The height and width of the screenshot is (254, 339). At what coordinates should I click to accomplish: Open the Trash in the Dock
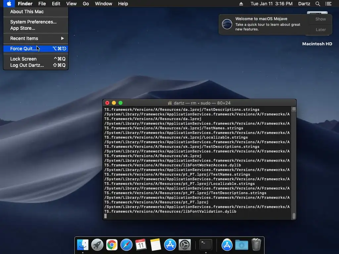[256, 244]
